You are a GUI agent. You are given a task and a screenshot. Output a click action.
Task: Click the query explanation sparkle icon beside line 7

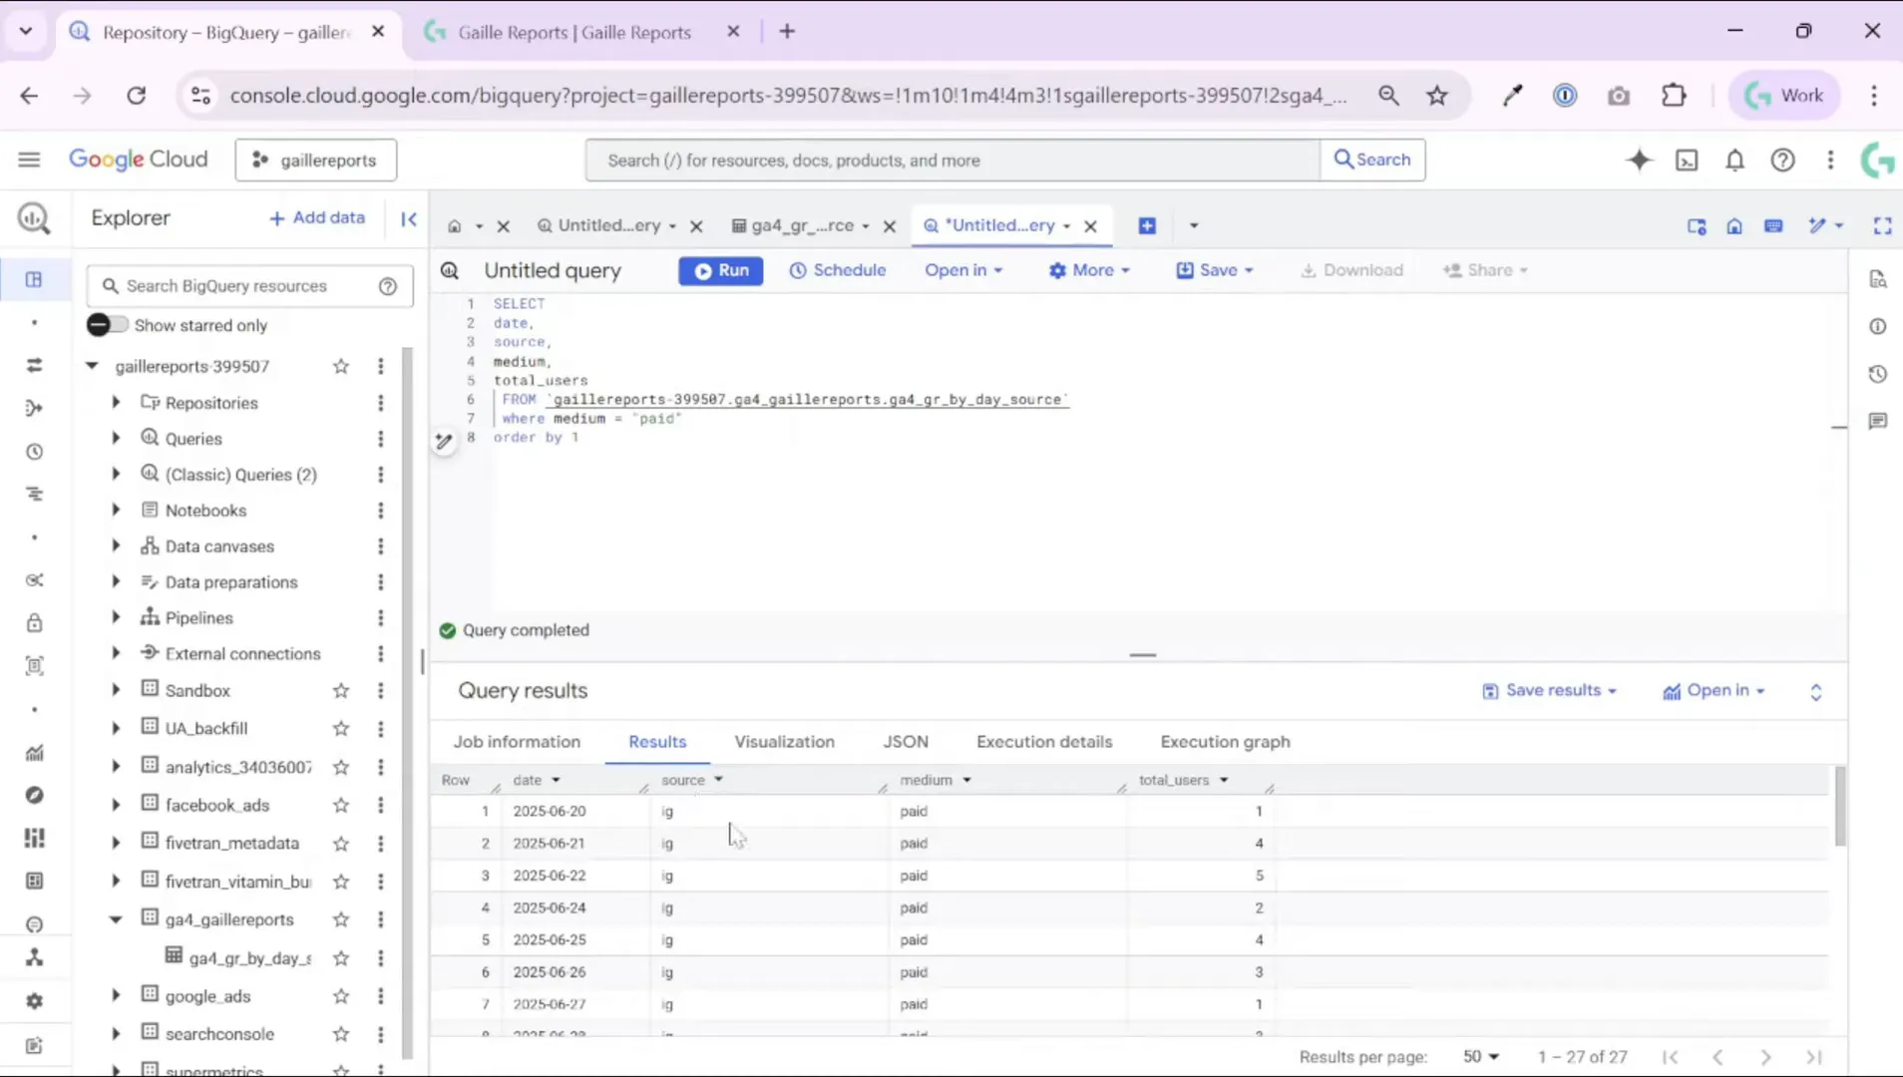point(445,441)
